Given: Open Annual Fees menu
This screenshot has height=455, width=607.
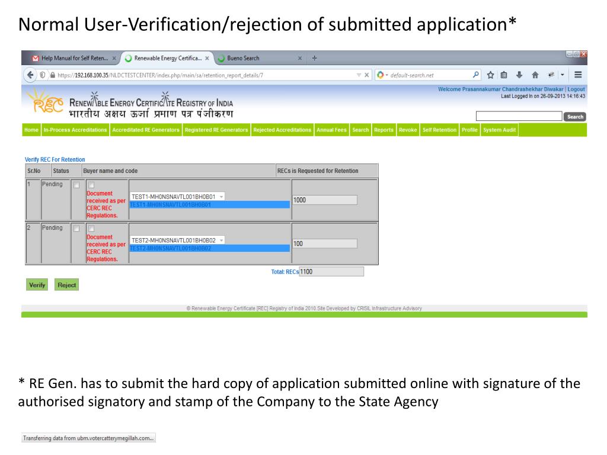Looking at the screenshot, I should pyautogui.click(x=331, y=130).
